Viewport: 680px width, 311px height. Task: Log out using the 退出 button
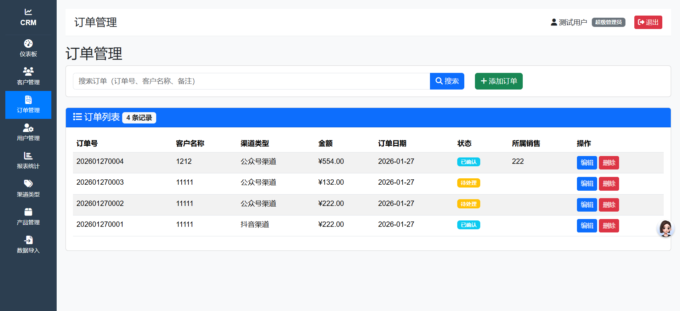[x=648, y=22]
